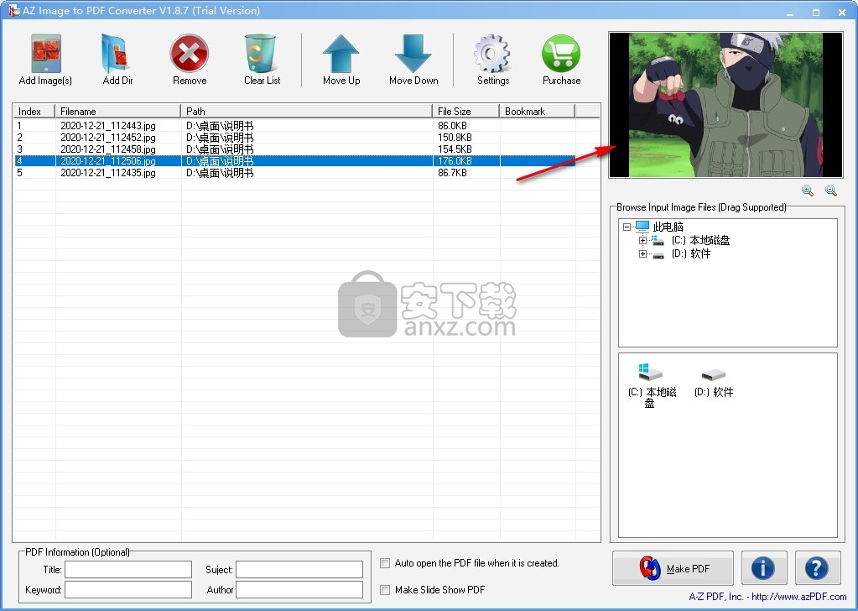Open the Settings gear
This screenshot has height=611, width=858.
[x=492, y=54]
